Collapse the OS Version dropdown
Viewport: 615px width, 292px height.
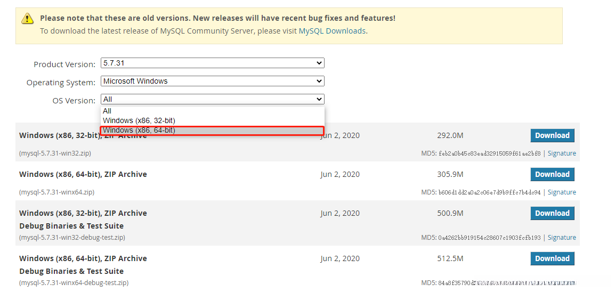(x=212, y=99)
